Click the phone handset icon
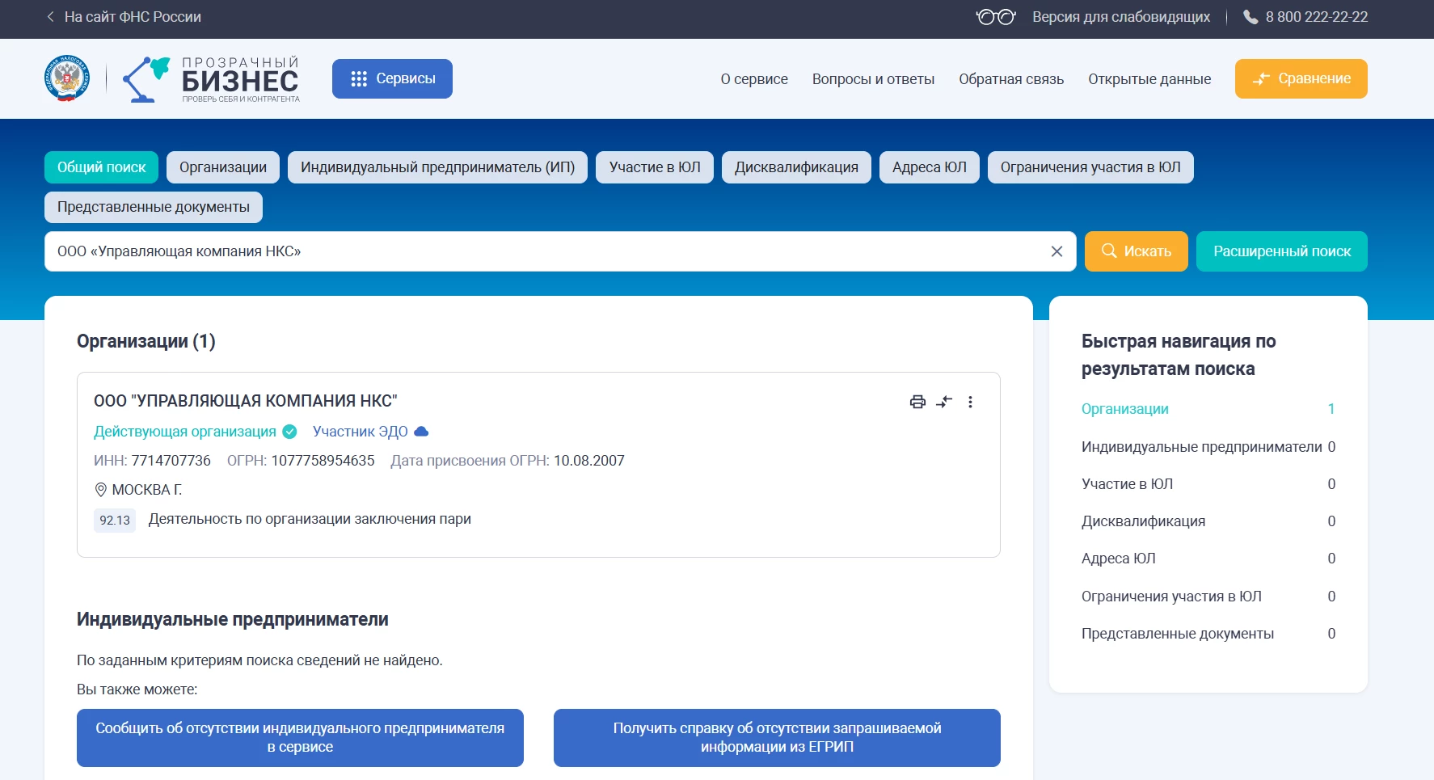1434x780 pixels. tap(1251, 17)
